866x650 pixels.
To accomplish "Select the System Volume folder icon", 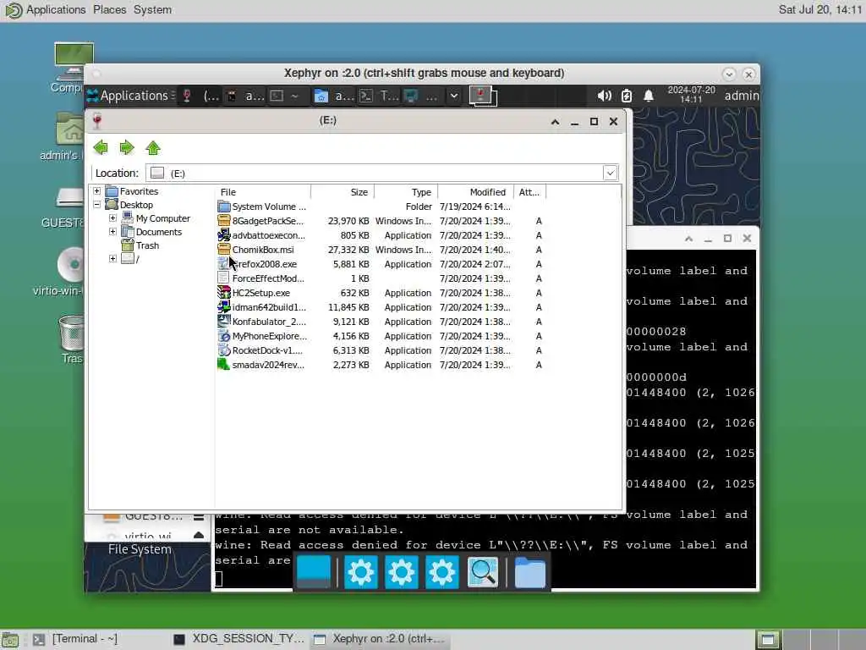I will [x=223, y=207].
